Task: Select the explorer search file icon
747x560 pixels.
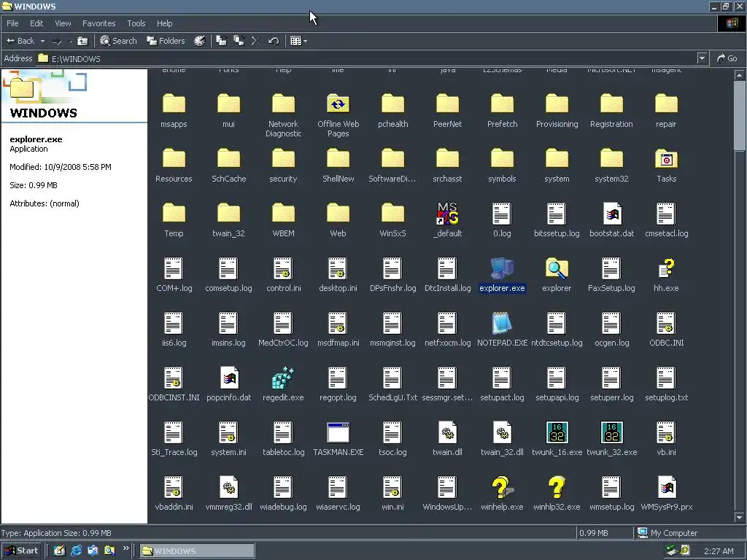Action: pyautogui.click(x=557, y=268)
